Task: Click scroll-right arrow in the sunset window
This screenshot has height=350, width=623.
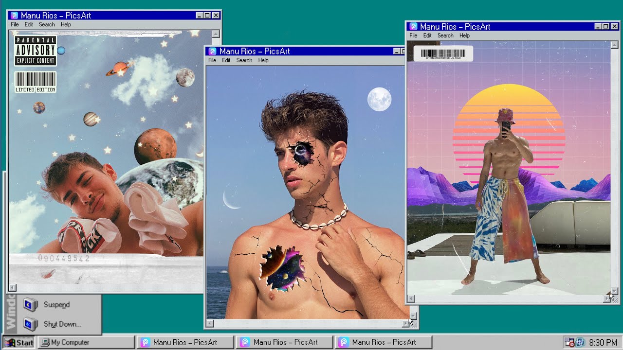Action: (606, 299)
